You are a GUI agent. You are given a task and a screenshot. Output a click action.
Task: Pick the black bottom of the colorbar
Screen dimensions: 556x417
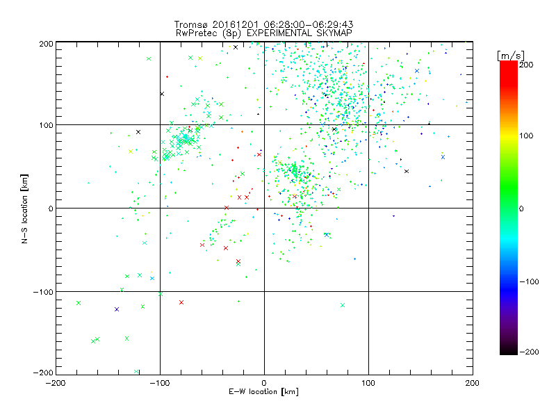(x=509, y=351)
